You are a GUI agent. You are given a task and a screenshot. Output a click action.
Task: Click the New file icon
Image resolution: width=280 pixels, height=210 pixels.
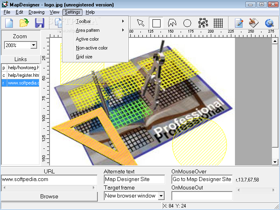click(9, 23)
